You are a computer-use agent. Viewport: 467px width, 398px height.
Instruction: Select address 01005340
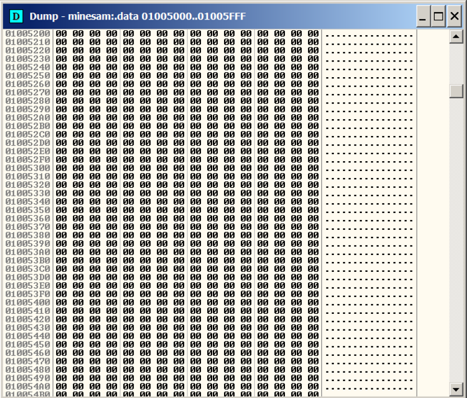point(28,202)
